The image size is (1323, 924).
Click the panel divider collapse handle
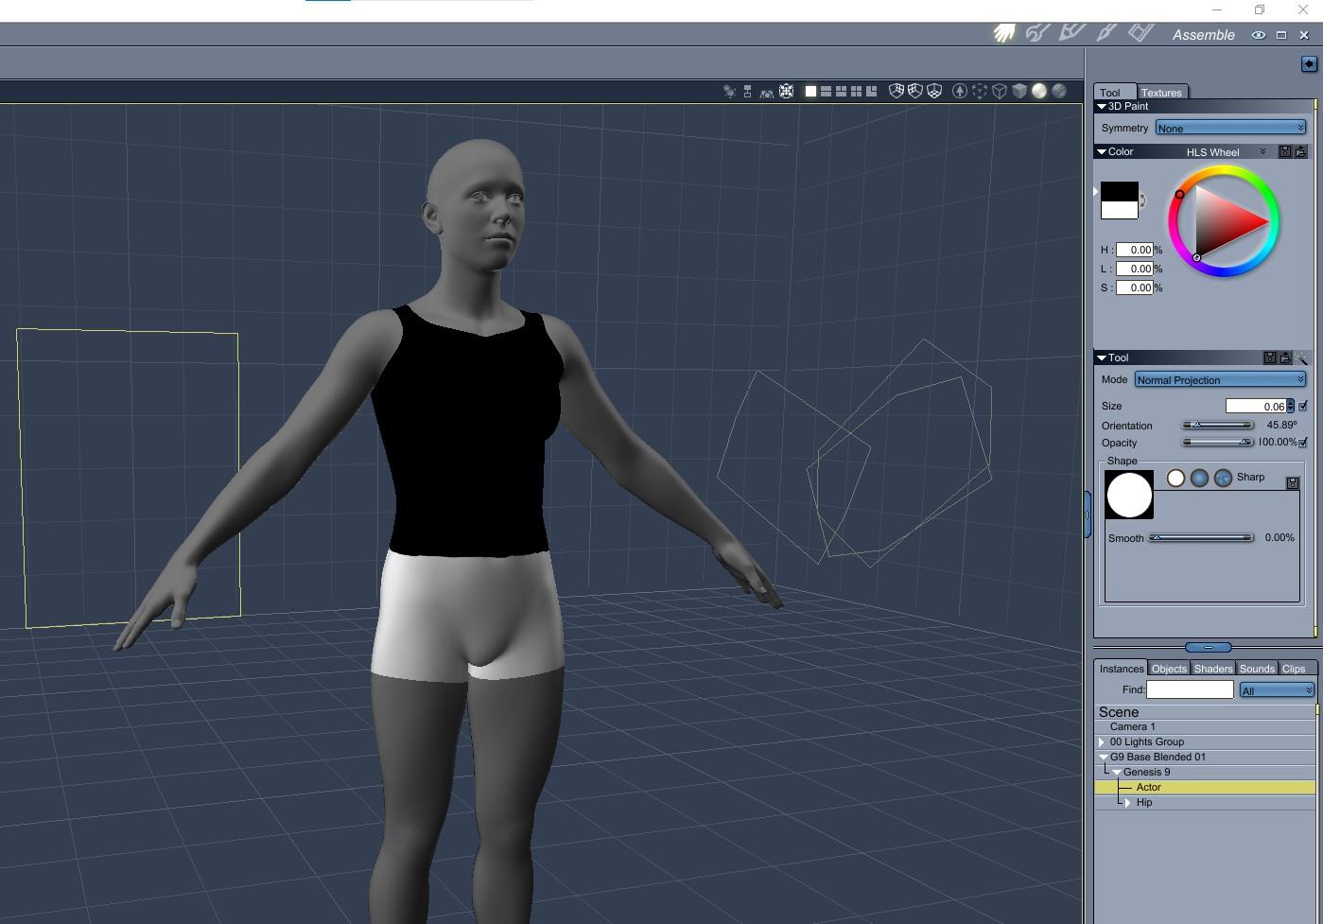pyautogui.click(x=1208, y=647)
